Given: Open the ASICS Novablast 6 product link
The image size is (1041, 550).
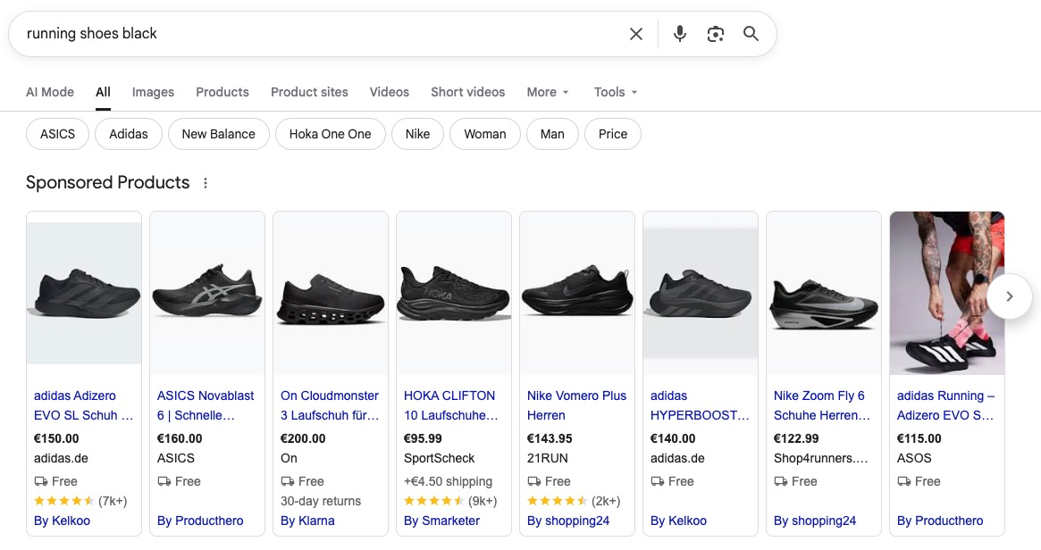Looking at the screenshot, I should [x=206, y=405].
